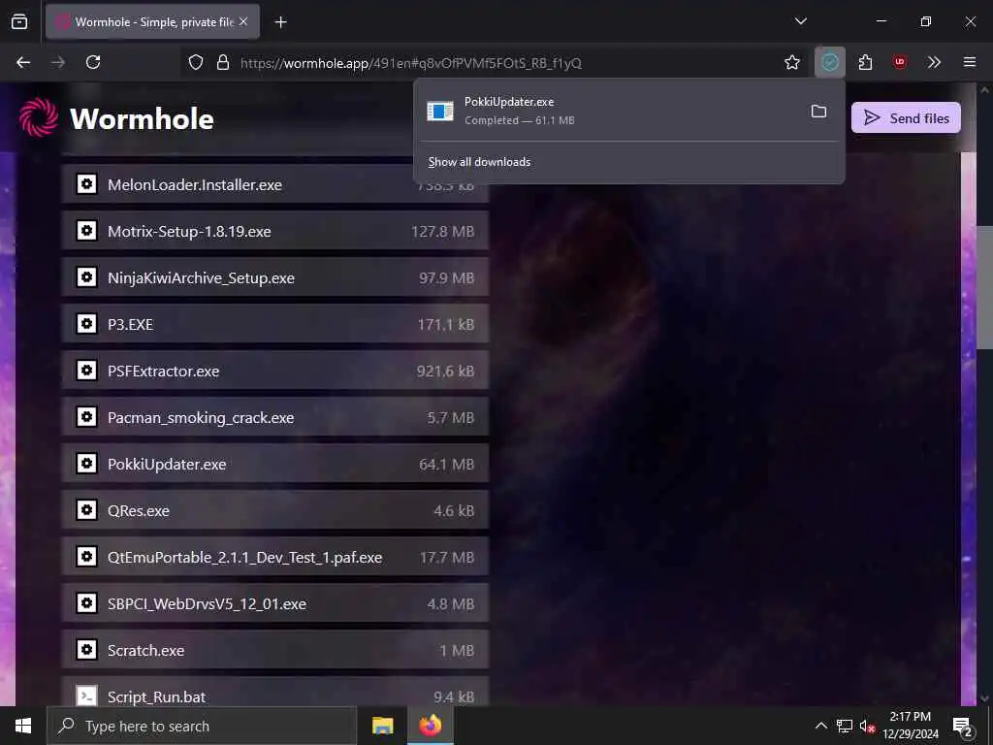Click the Firefox View icon in tab bar
The height and width of the screenshot is (745, 993).
coord(19,21)
